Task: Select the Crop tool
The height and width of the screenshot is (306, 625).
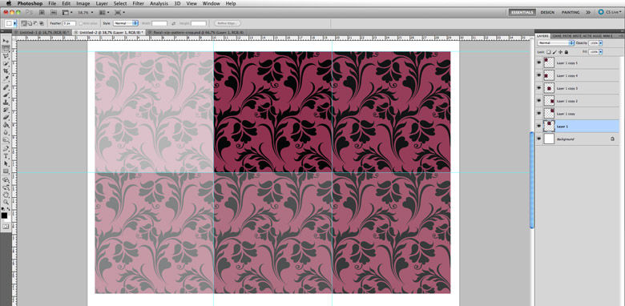Action: [x=6, y=71]
